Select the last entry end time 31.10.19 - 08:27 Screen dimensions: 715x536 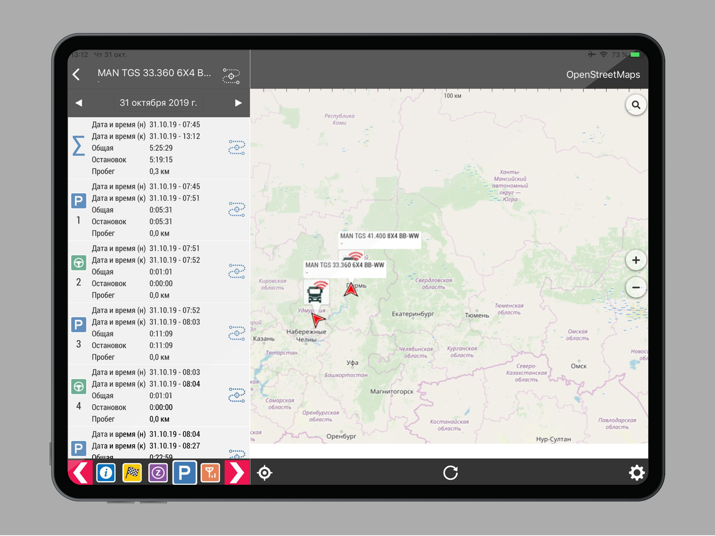175,446
